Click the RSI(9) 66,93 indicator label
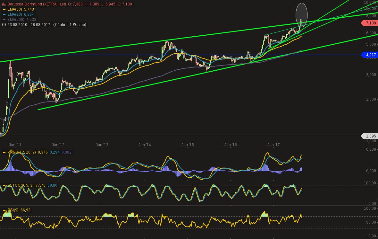The width and height of the screenshot is (378, 239). 19,210
